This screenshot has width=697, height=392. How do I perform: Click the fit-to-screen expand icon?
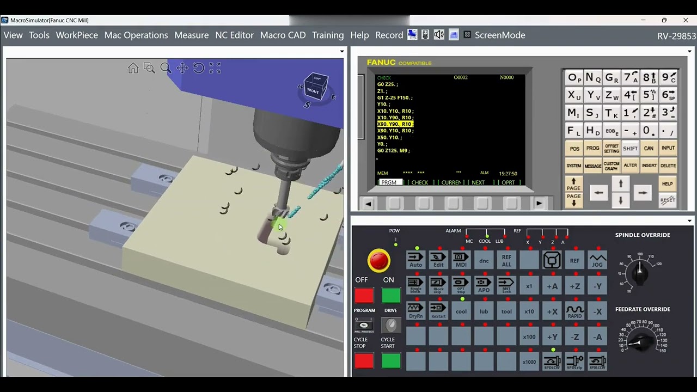pos(215,68)
